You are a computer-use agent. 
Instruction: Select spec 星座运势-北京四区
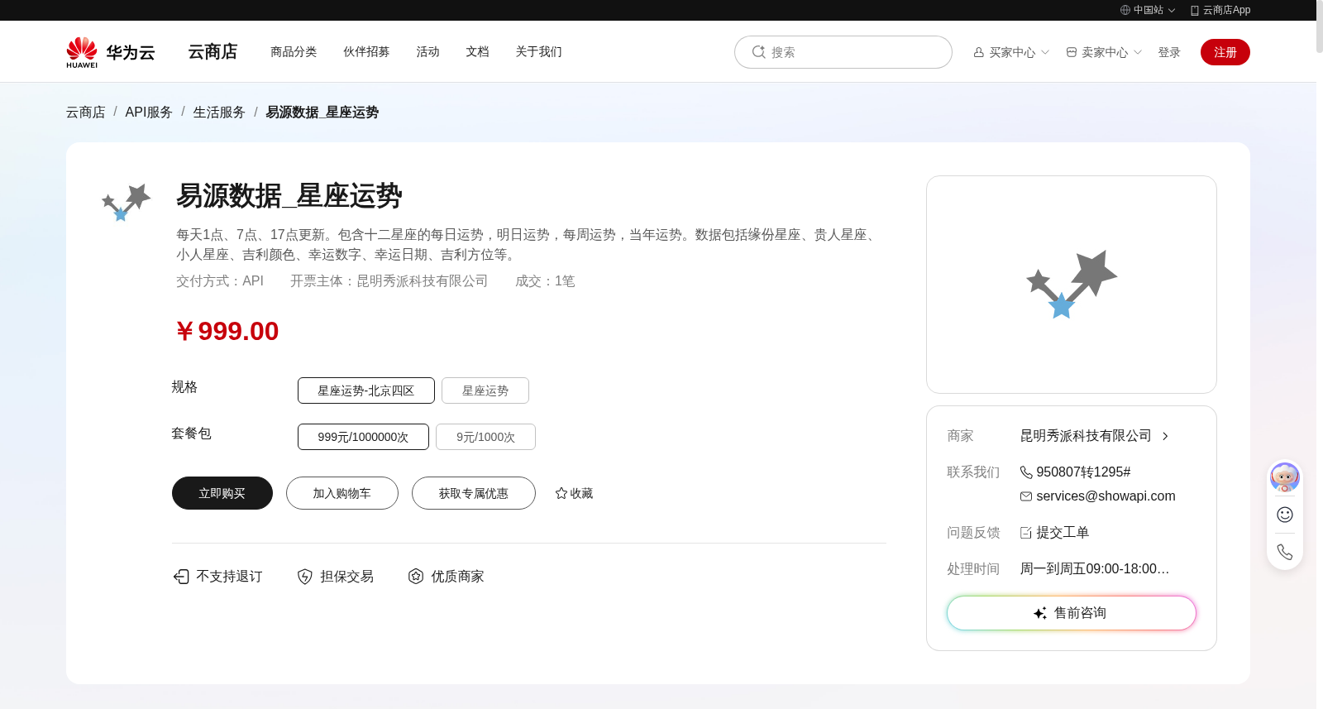pyautogui.click(x=366, y=390)
